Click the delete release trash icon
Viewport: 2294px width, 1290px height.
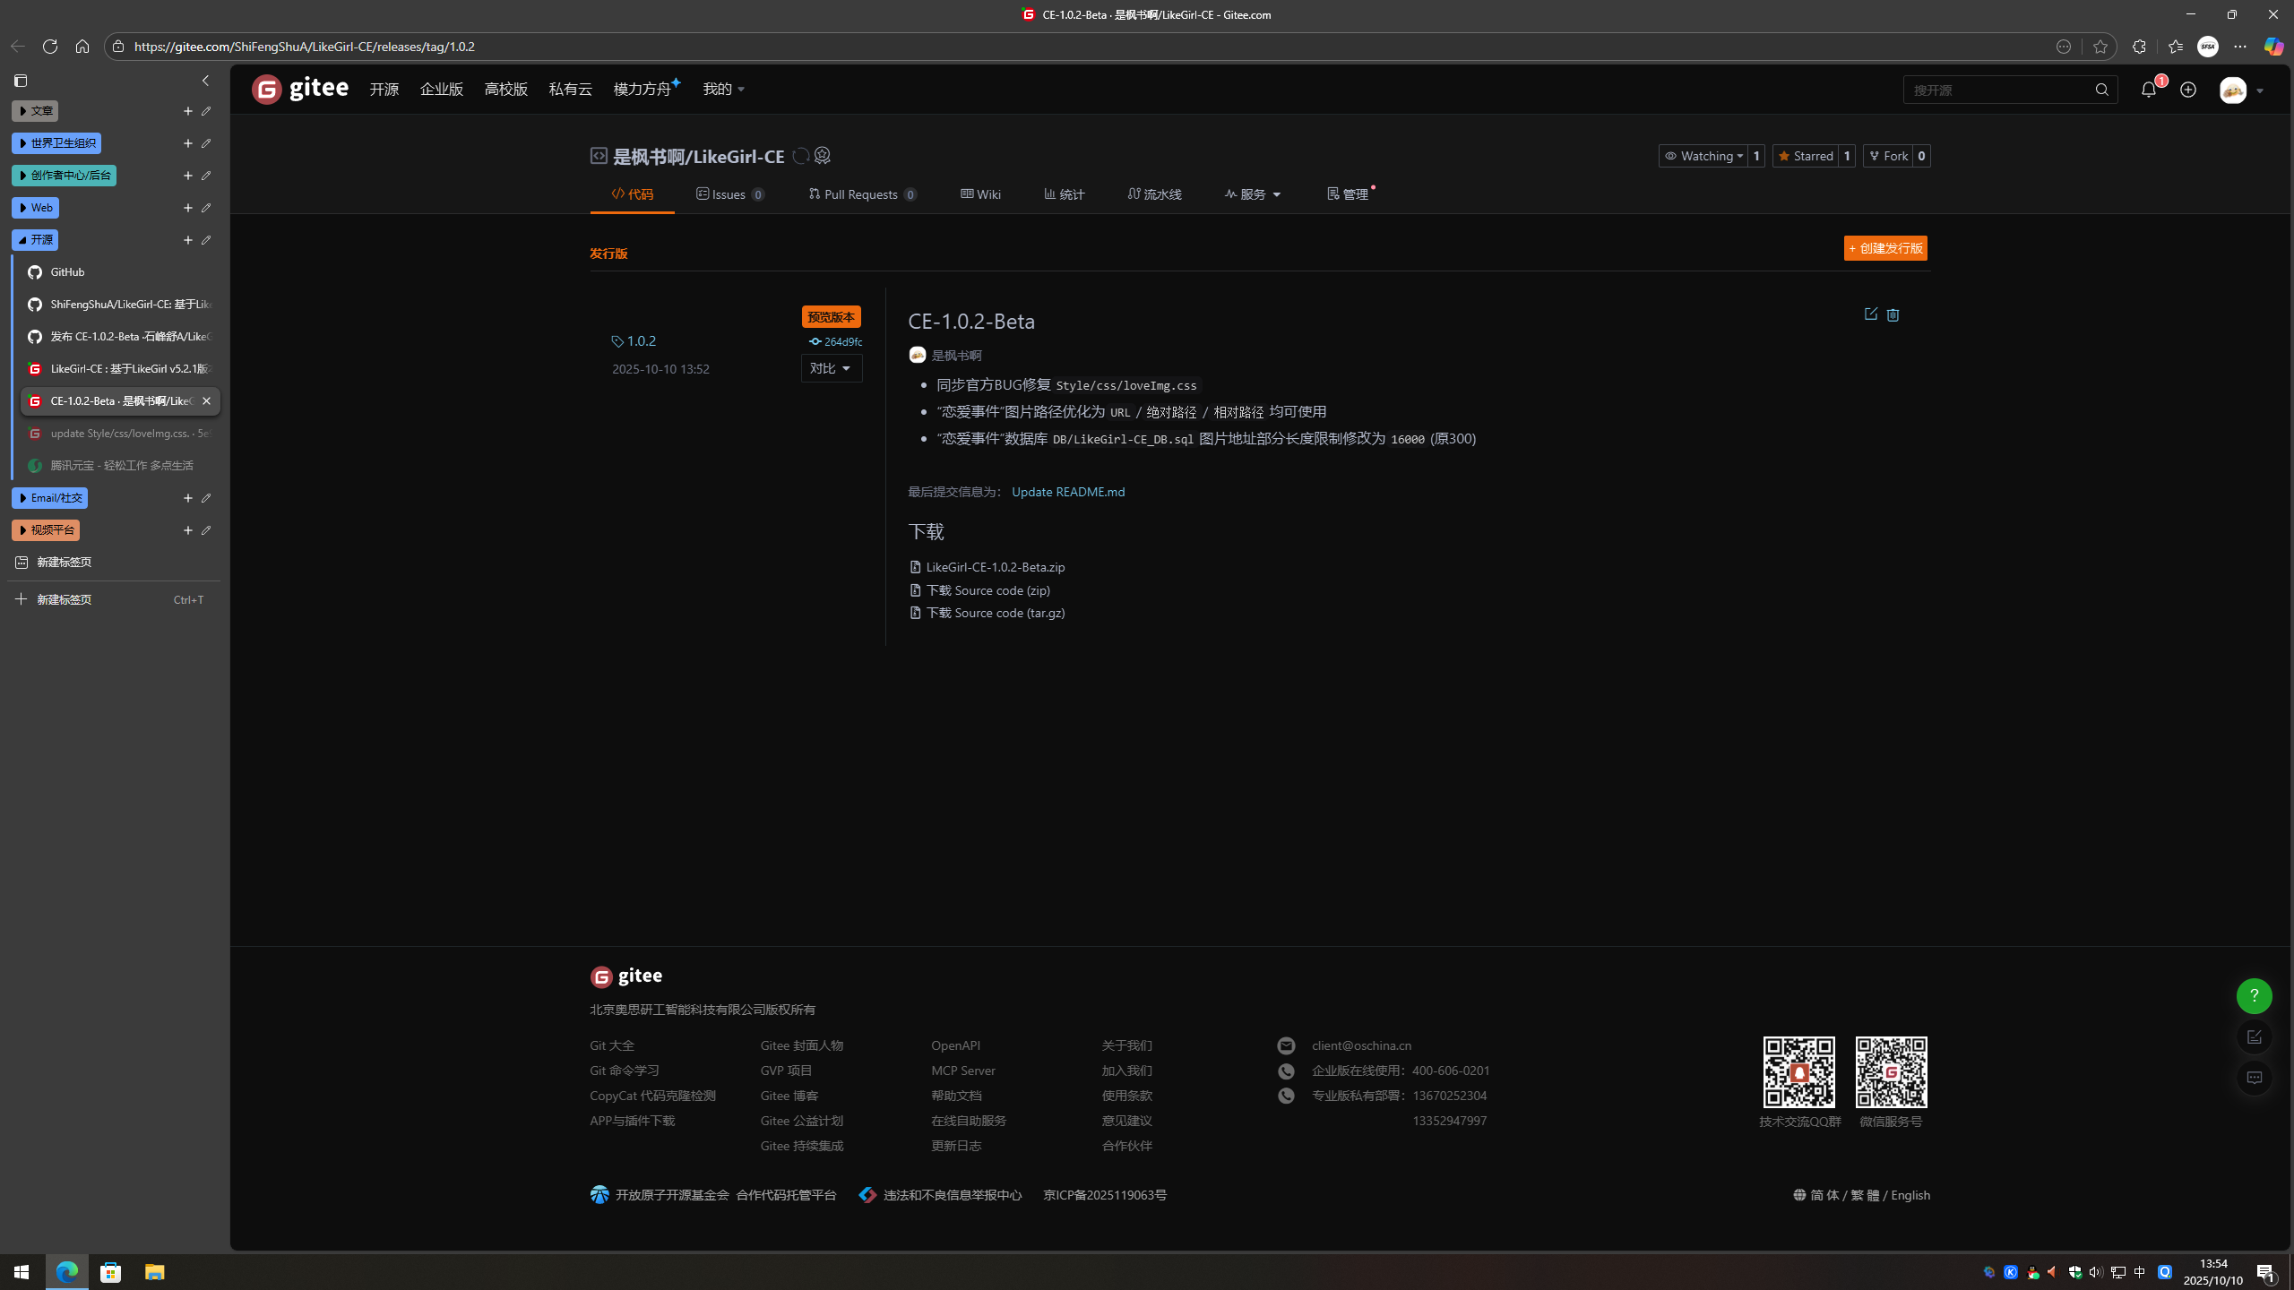click(1893, 314)
